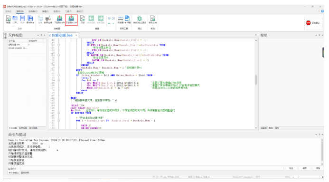Open the Tools menu tab
The width and height of the screenshot is (329, 182).
tap(68, 11)
